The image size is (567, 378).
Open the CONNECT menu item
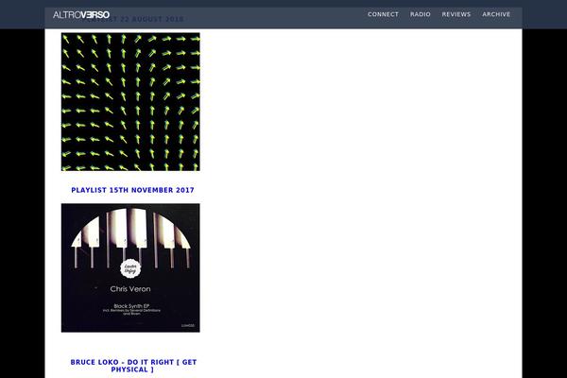click(383, 14)
